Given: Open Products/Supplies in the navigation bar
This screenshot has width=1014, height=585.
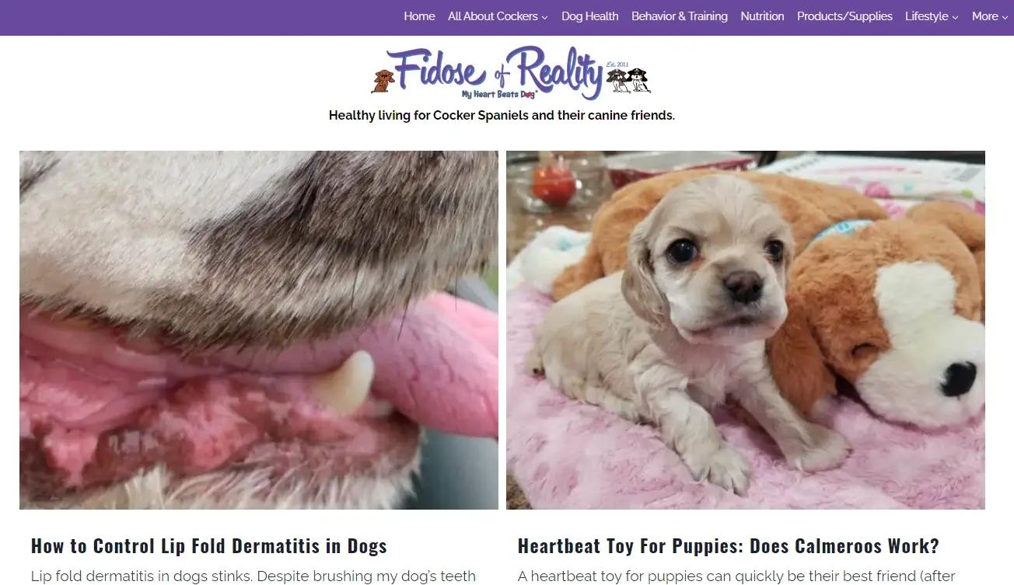Looking at the screenshot, I should (844, 16).
